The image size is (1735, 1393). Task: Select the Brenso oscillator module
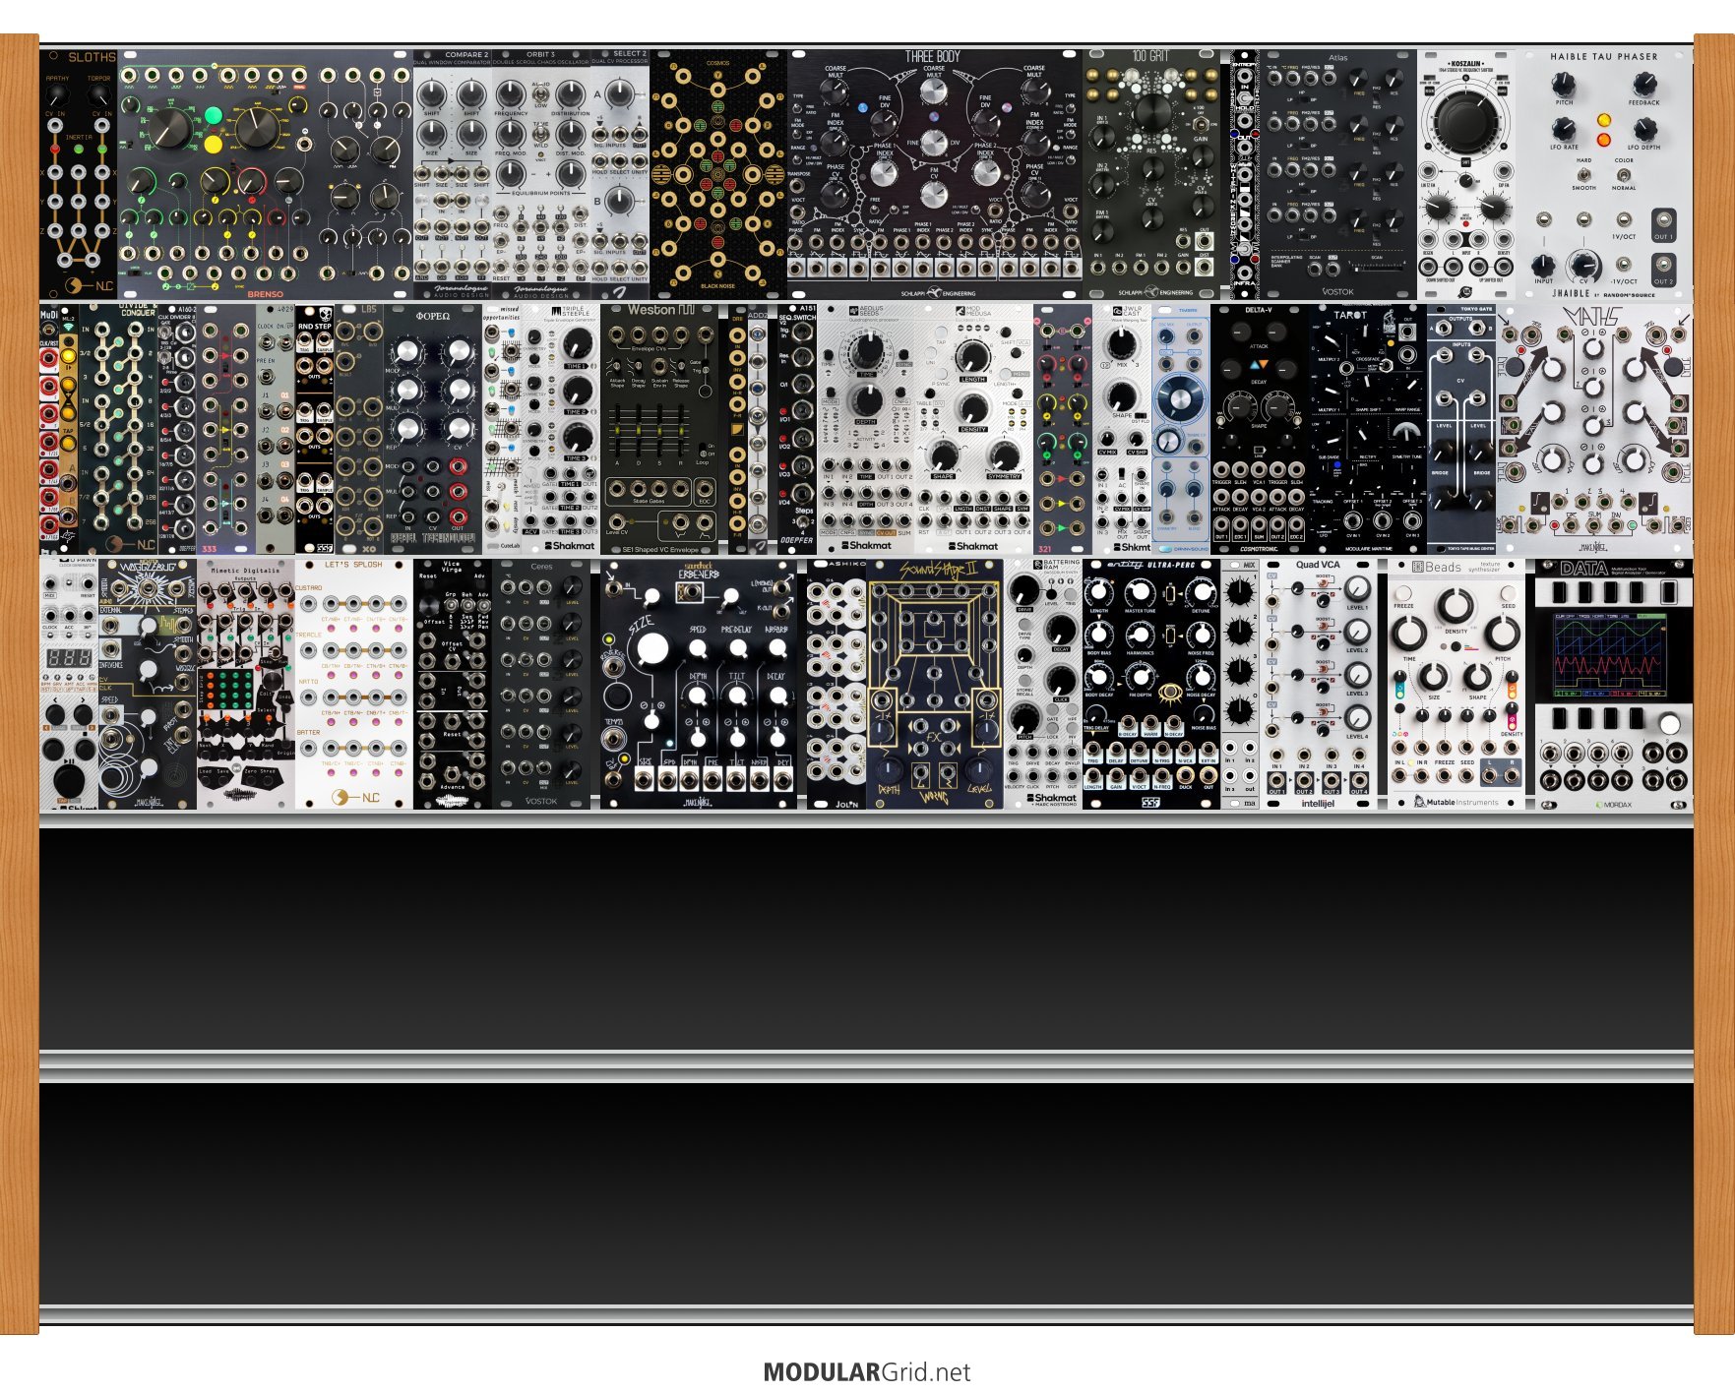266,174
